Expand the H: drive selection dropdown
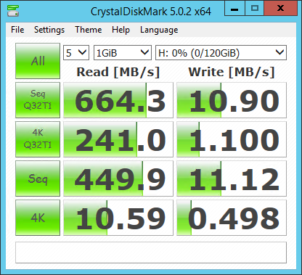 pos(221,53)
